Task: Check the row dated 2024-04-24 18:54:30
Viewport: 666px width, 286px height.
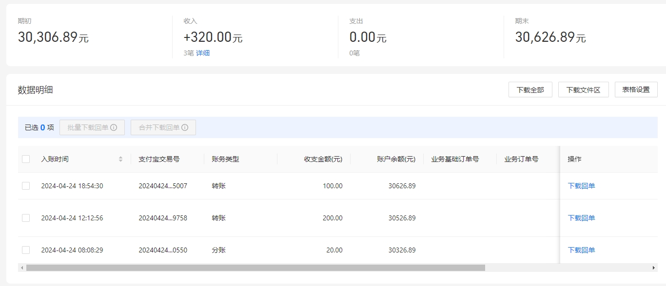Action: [26, 186]
